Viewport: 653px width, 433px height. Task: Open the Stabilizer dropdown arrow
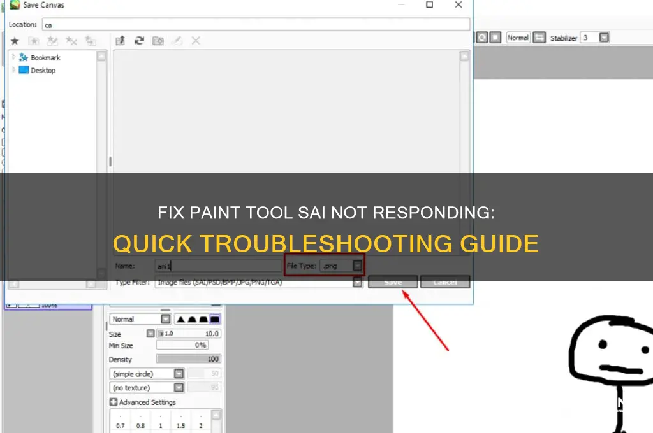[x=604, y=38]
